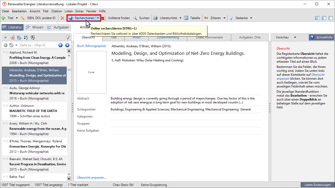Click the Tabelle table icon

pyautogui.click(x=186, y=18)
